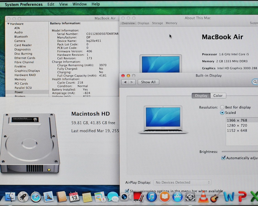Launch VLC traffic cone icon
Screen dimensions: 258x206
[203, 196]
